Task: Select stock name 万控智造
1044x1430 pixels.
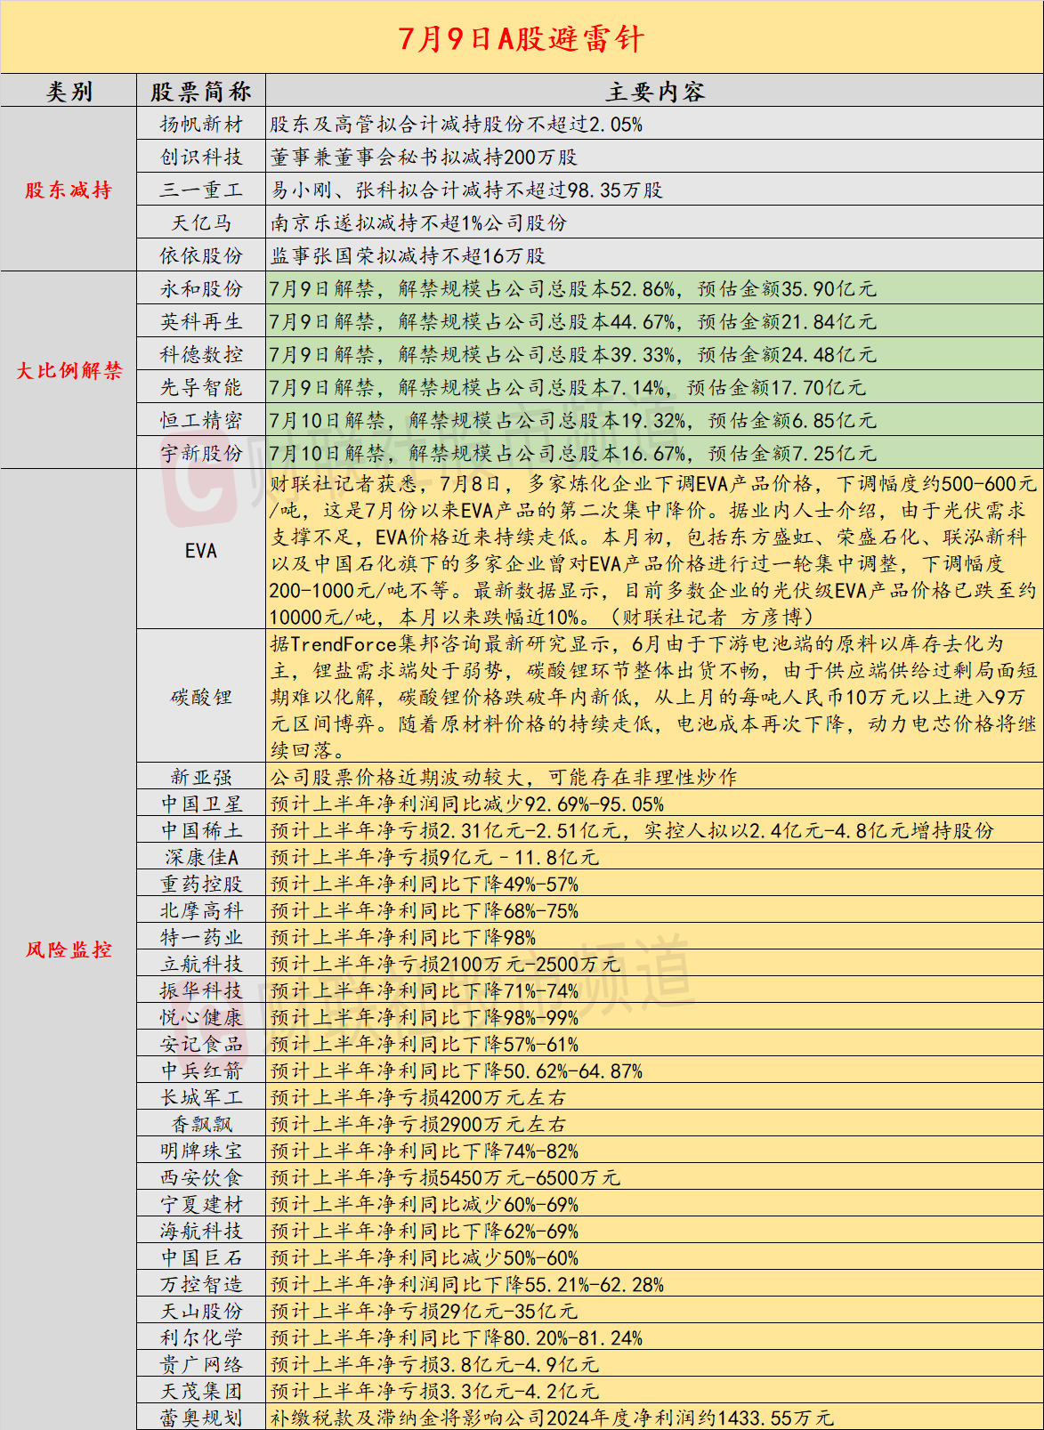Action: pos(201,1285)
